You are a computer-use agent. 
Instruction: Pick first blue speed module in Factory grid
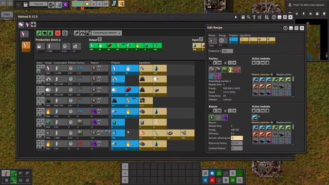click(255, 80)
